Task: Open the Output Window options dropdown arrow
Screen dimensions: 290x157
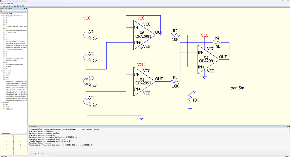Action: 288,127
